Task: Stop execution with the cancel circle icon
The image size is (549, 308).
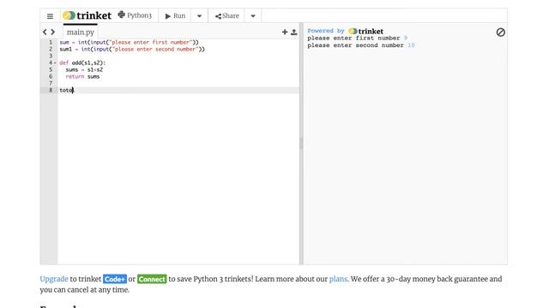Action: (x=501, y=33)
